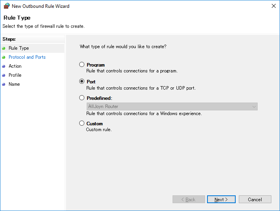Click the bold 'Predefined:' option label
280x211 pixels.
click(100, 98)
